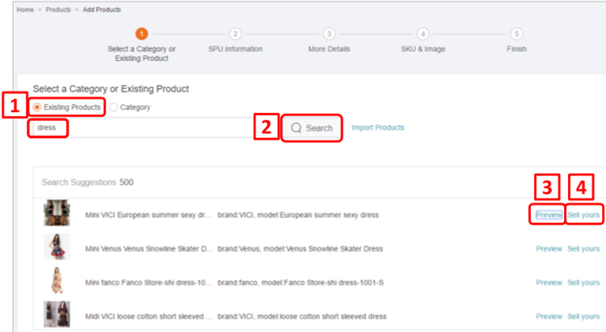Image resolution: width=606 pixels, height=332 pixels.
Task: Open VICI European summer dress thumbnail
Action: pos(57,214)
